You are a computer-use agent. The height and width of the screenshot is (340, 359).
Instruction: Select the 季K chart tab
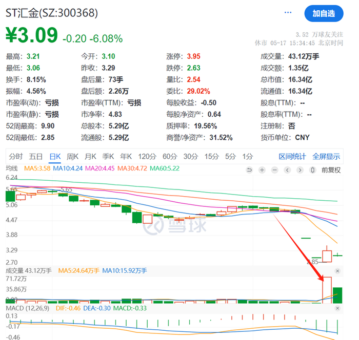tap(108, 157)
